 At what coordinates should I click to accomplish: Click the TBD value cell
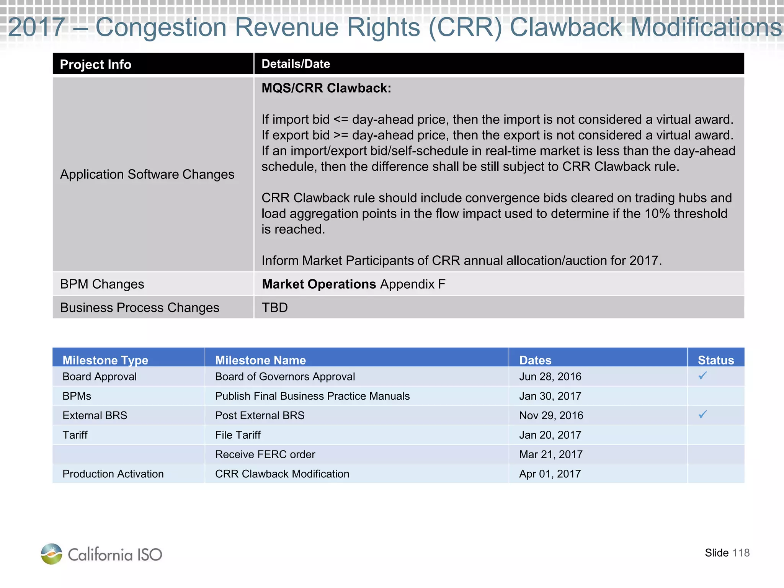point(499,307)
